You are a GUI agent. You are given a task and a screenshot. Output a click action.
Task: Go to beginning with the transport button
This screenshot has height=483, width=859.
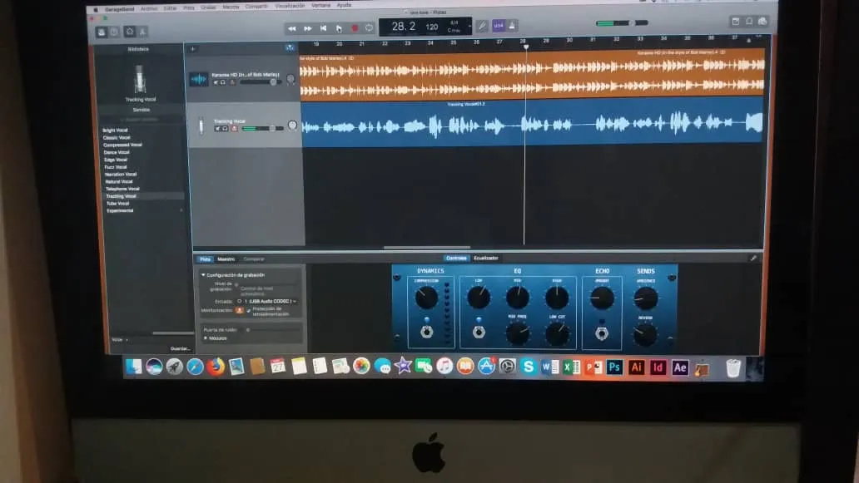323,28
